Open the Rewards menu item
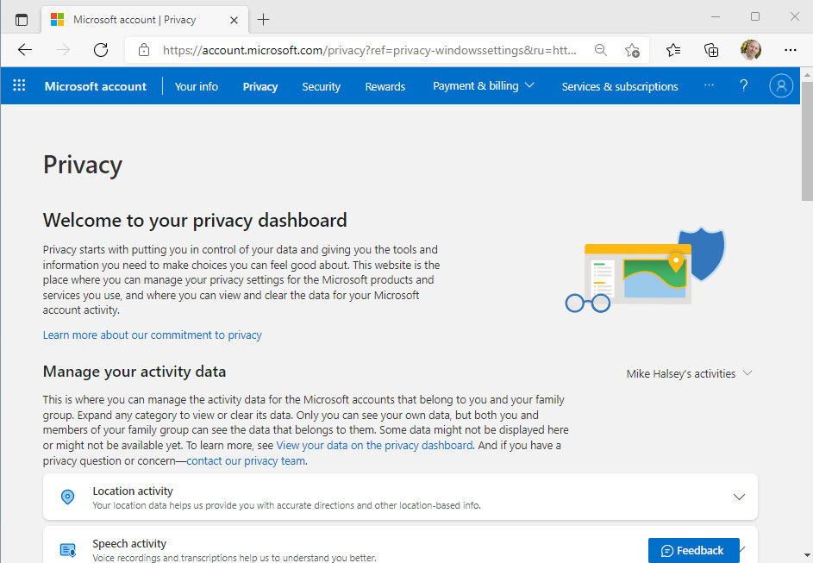The width and height of the screenshot is (813, 563). coord(385,86)
